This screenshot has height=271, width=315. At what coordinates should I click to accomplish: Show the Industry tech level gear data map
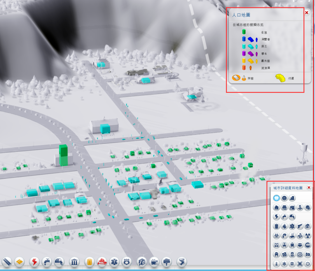point(308,208)
